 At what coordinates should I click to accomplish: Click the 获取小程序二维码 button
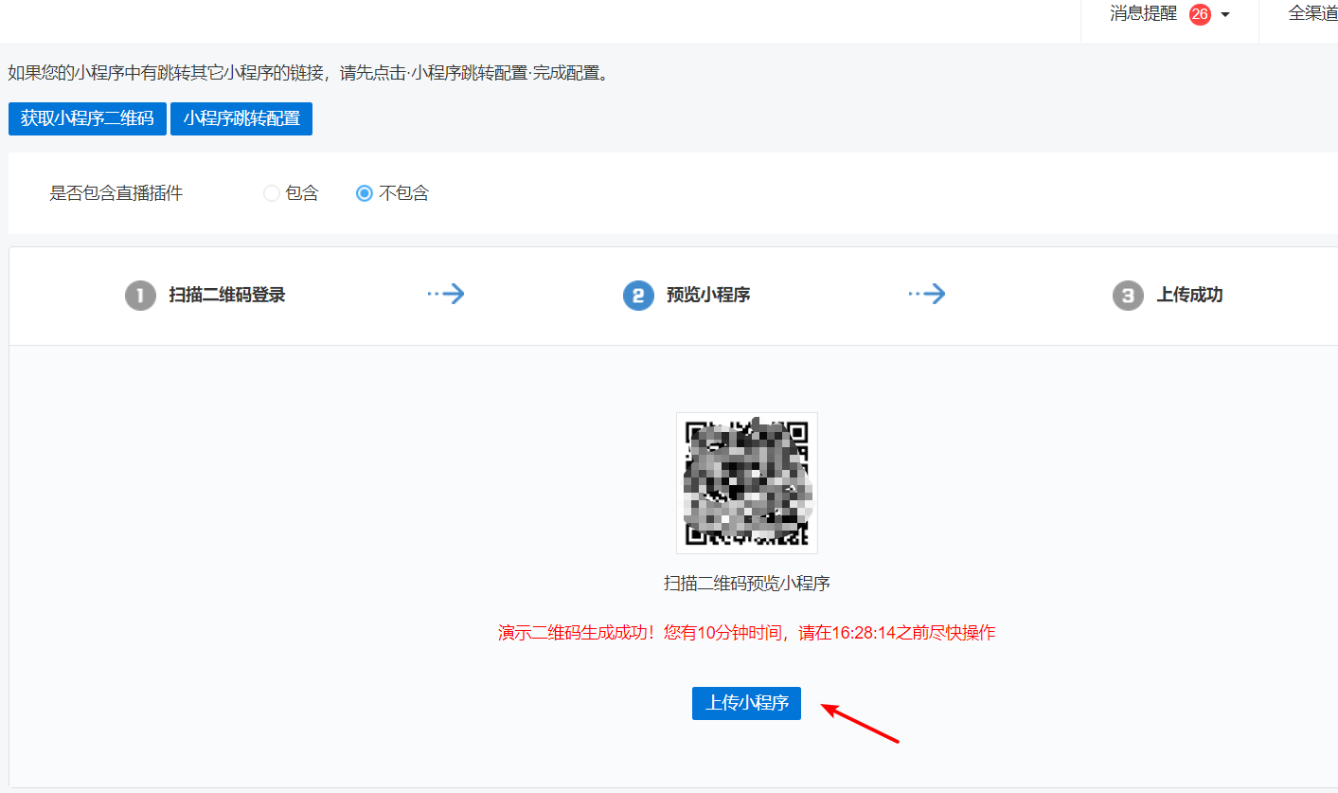(x=87, y=118)
